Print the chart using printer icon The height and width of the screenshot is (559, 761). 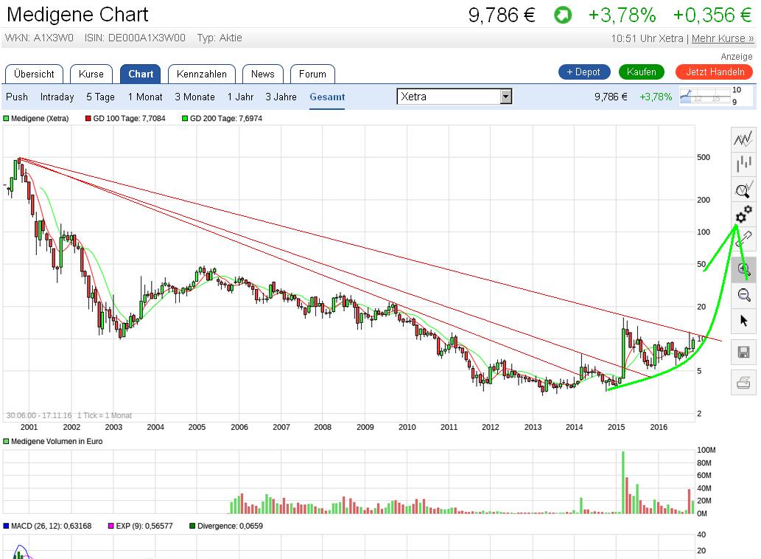point(743,382)
